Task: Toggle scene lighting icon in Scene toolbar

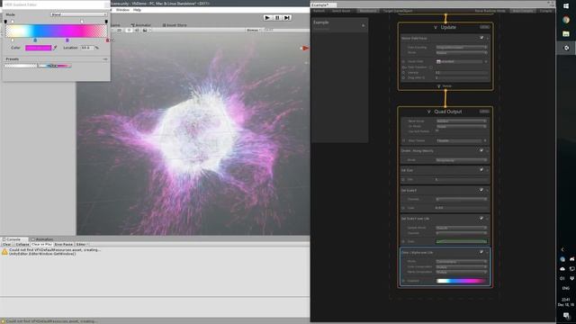Action: 129,30
